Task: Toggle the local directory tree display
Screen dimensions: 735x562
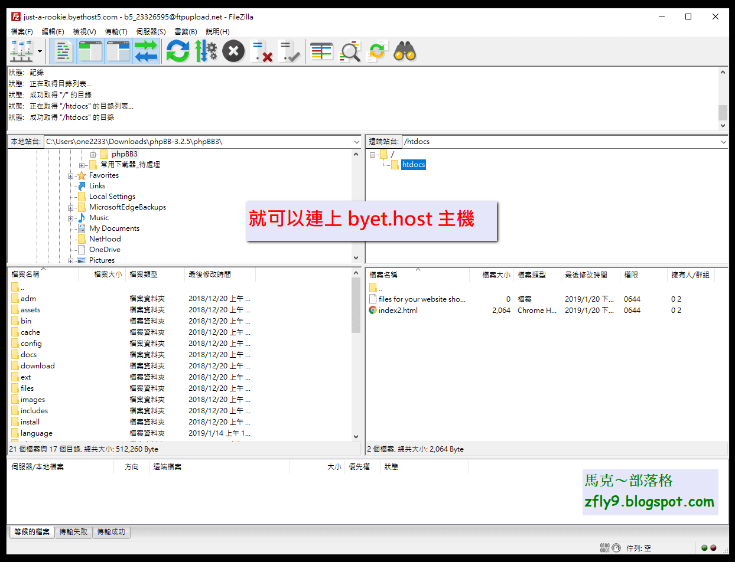Action: (x=90, y=51)
